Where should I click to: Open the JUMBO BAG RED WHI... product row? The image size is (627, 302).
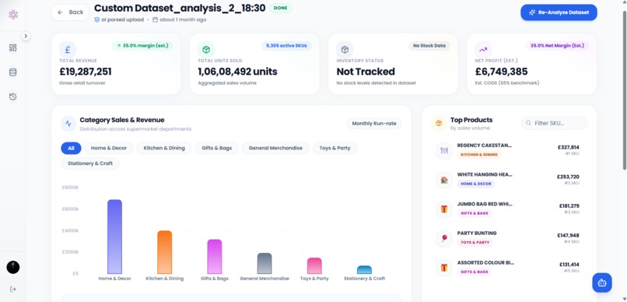click(x=508, y=209)
